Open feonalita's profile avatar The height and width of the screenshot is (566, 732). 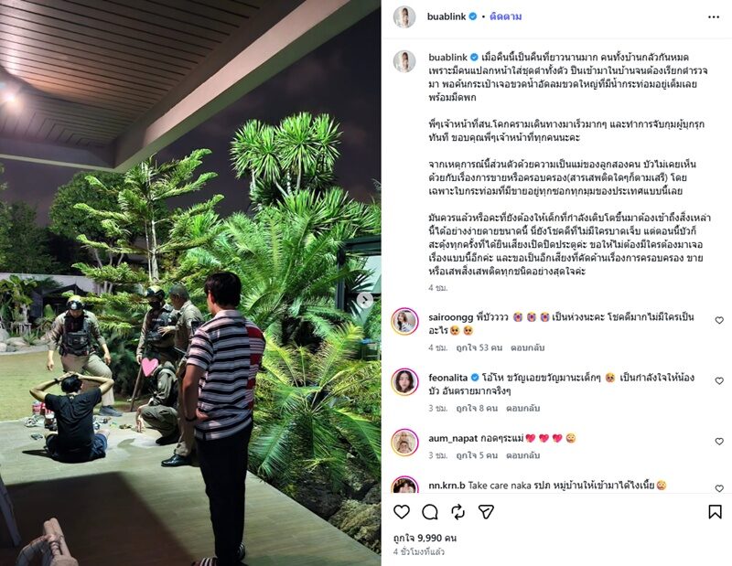(x=404, y=381)
